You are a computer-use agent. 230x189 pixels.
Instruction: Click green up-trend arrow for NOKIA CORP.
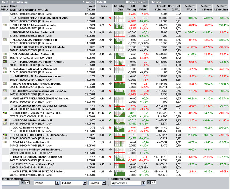[x=110, y=113]
